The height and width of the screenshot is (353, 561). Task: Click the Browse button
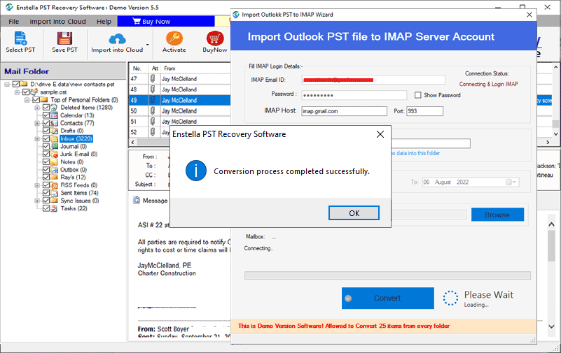[497, 215]
